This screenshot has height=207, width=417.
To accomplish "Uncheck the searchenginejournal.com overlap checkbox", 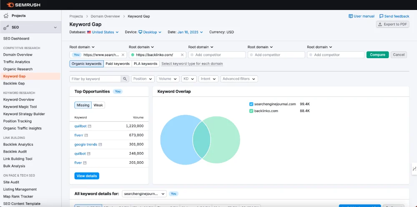I will pos(251,104).
